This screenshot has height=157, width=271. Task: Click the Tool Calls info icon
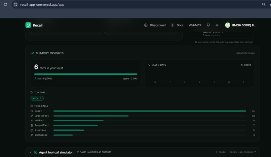[32, 106]
